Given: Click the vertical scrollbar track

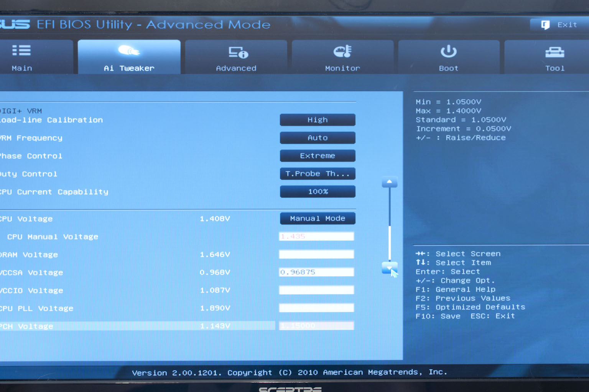Looking at the screenshot, I should 390,225.
